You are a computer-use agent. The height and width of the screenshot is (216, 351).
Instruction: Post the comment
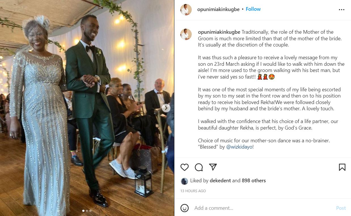341,208
